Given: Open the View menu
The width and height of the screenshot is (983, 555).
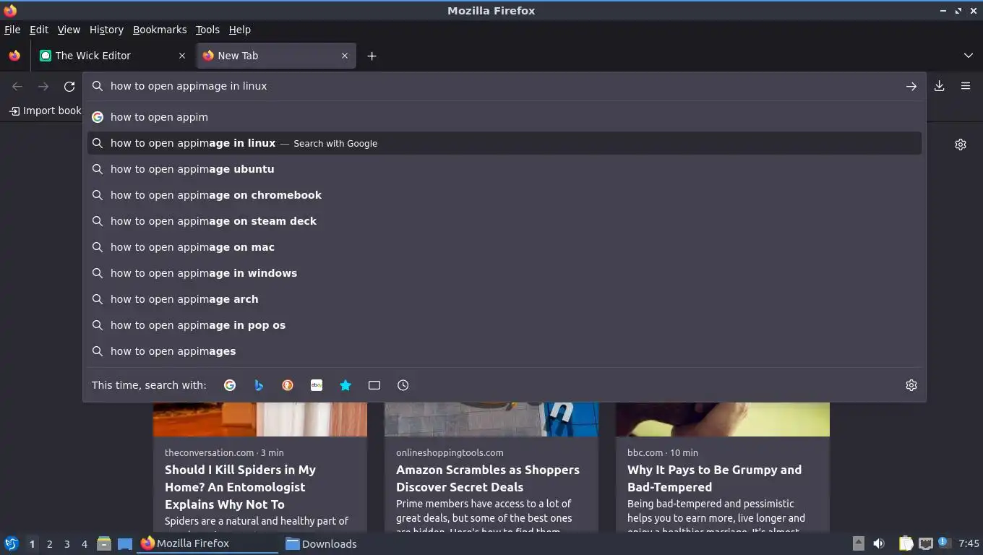Looking at the screenshot, I should click(69, 30).
